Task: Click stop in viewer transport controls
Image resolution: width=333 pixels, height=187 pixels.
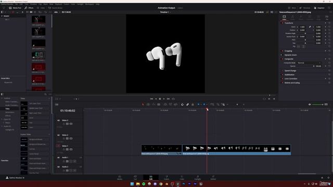Action: tap(160, 99)
